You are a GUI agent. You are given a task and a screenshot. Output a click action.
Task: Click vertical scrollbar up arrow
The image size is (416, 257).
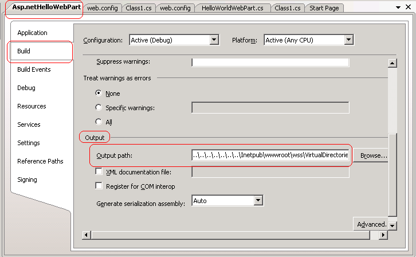[393, 63]
